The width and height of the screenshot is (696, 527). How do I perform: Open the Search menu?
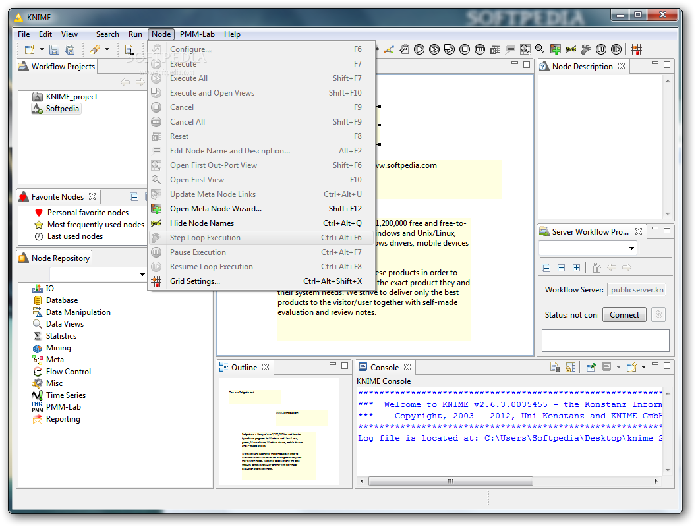coord(107,34)
